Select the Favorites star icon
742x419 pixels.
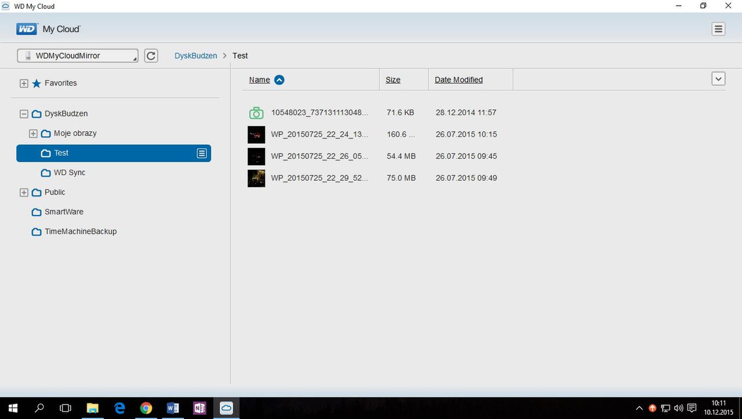(x=37, y=83)
